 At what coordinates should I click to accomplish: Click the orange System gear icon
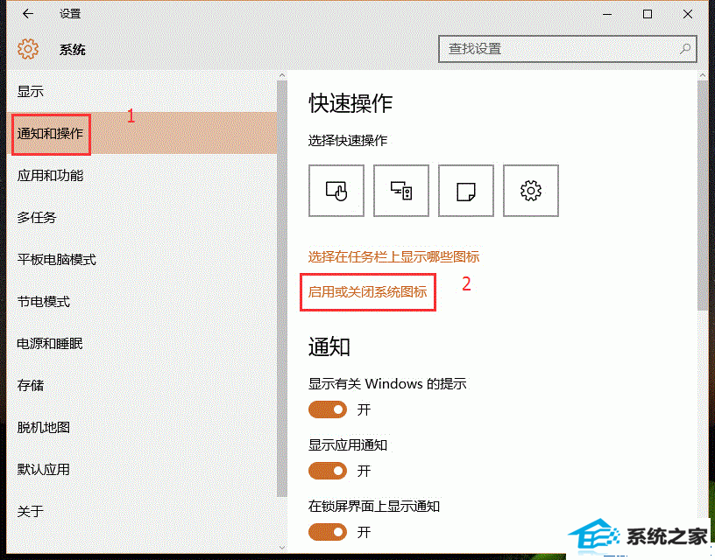coord(28,49)
